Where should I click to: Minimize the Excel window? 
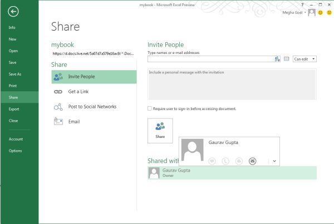(311, 4)
